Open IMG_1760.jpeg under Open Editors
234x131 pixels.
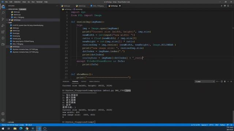coord(19,17)
